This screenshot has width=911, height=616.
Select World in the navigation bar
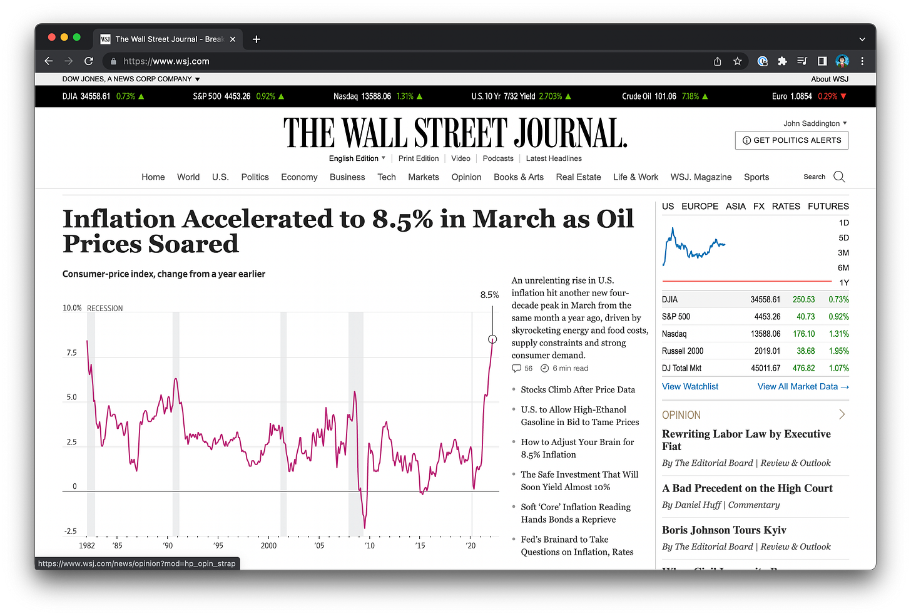coord(188,177)
